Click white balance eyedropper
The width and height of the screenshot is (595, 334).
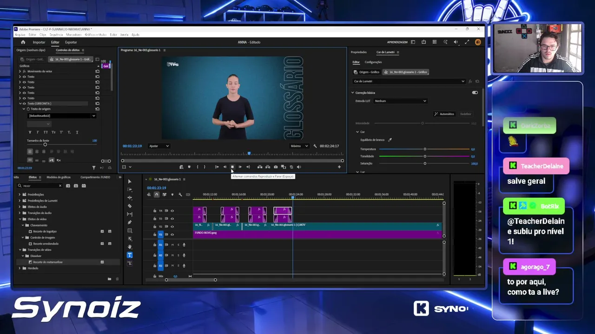390,140
